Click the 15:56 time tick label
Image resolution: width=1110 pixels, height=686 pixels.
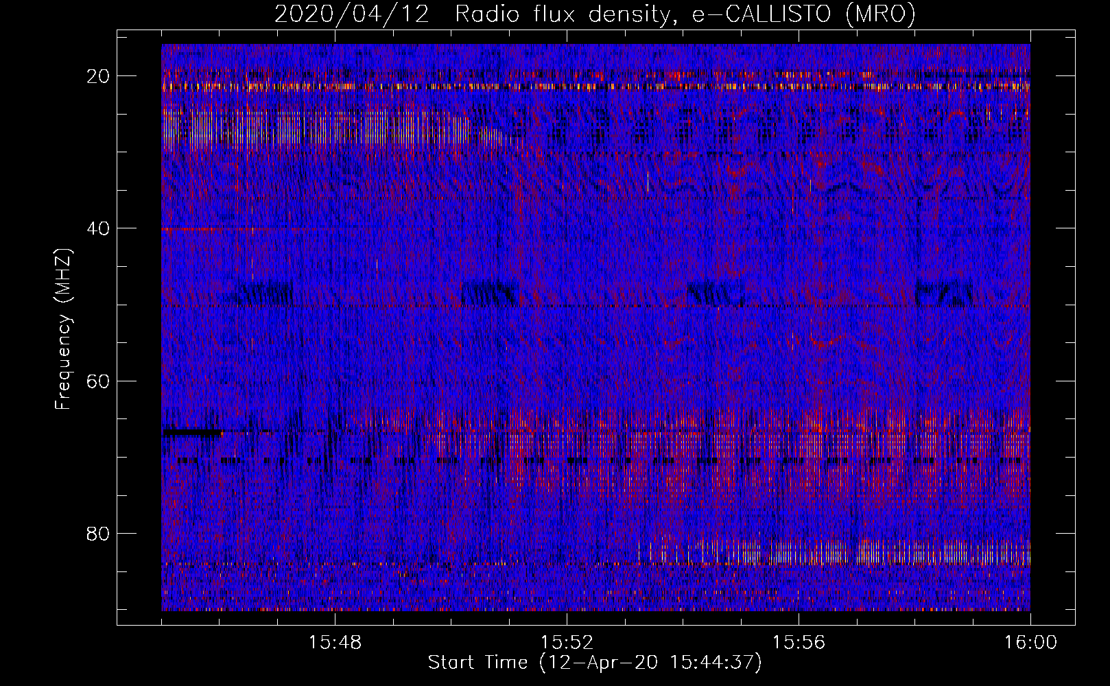click(799, 643)
